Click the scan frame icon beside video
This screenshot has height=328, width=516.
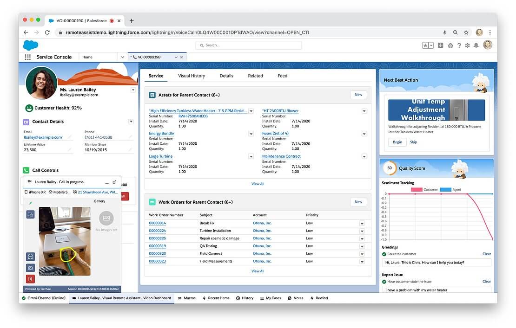tap(30, 257)
